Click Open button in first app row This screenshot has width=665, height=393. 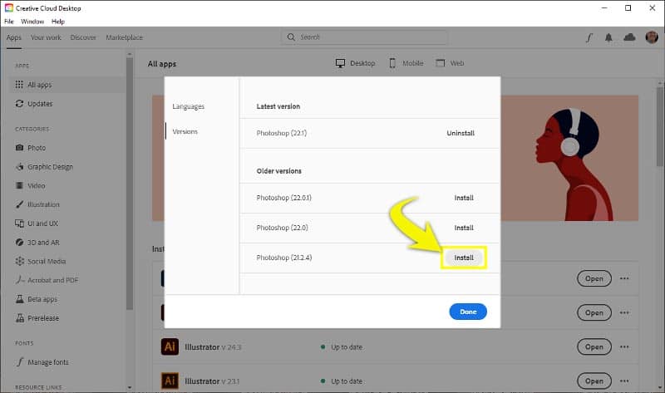click(x=594, y=278)
